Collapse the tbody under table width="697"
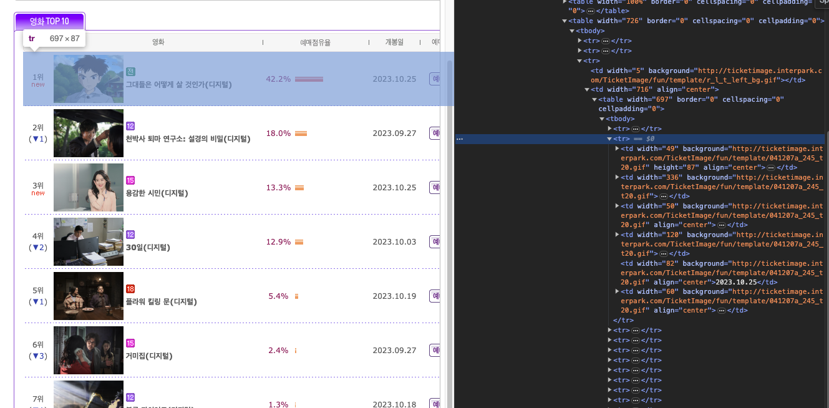 [x=602, y=119]
